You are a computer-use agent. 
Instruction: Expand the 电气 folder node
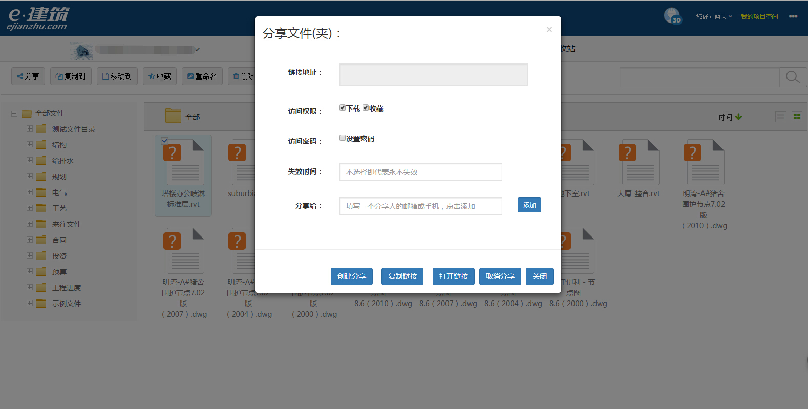(x=30, y=192)
